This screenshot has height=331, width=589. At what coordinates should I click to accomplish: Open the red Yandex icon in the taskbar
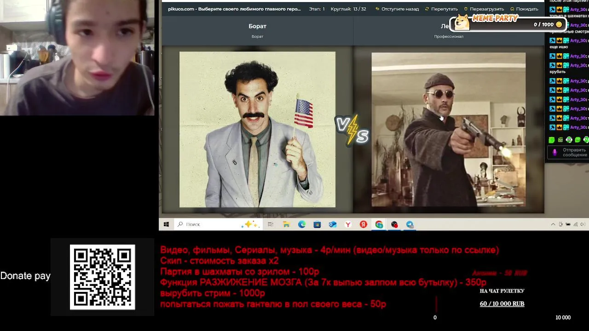[364, 224]
